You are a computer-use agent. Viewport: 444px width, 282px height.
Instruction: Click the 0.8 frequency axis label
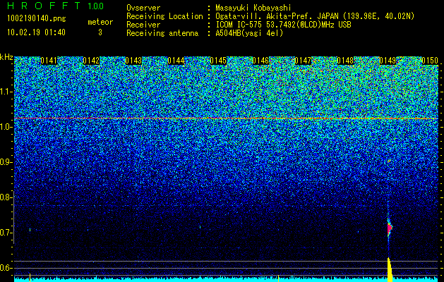click(6, 197)
